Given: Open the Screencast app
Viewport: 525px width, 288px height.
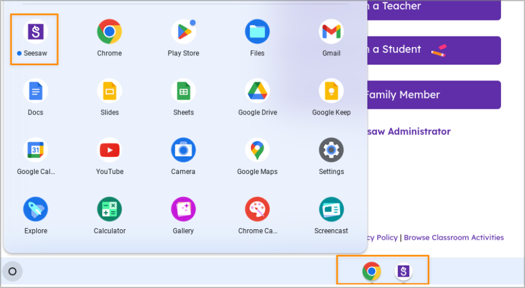Looking at the screenshot, I should (331, 209).
